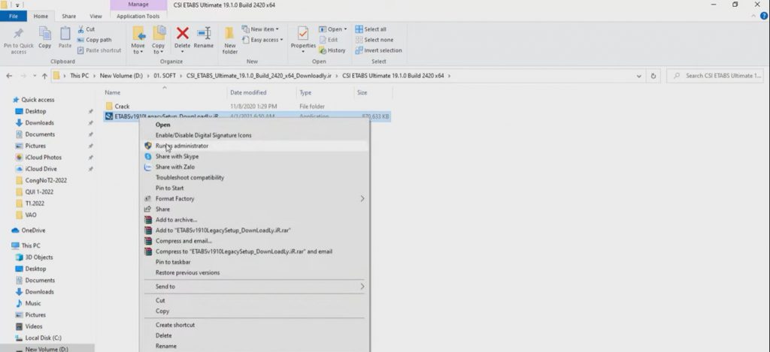This screenshot has height=352, width=770.
Task: Click History in the ribbon
Action: click(332, 50)
